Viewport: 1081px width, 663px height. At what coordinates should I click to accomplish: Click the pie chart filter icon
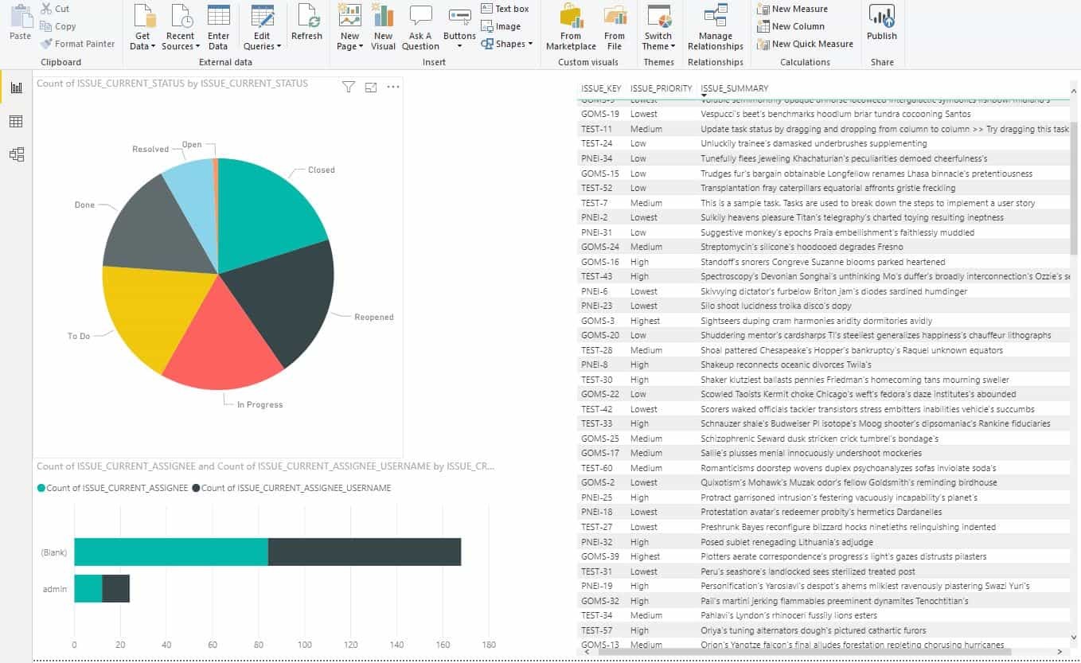[x=348, y=87]
